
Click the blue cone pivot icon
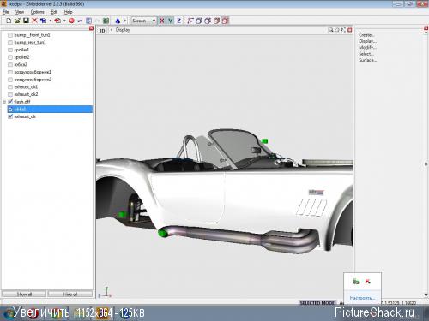(x=118, y=21)
